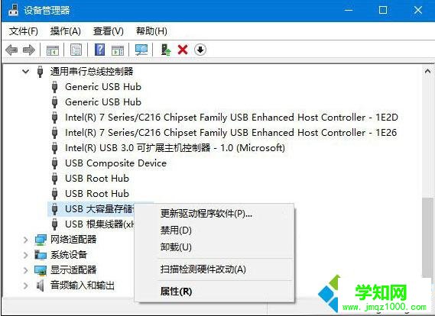Click the Scan for hardware changes monitor icon
The width and height of the screenshot is (435, 316).
141,50
